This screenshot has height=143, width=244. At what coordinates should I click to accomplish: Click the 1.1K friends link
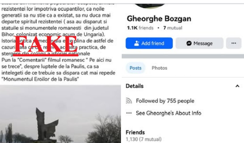(x=140, y=28)
